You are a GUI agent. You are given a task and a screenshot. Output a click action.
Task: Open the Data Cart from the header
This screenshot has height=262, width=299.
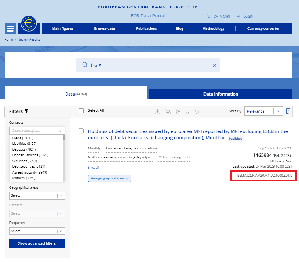[x=219, y=16]
